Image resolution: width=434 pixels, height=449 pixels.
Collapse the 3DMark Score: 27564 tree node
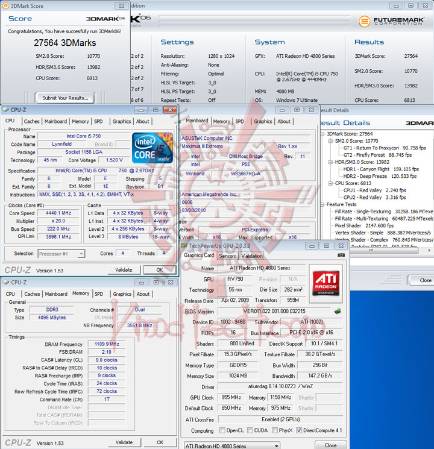[322, 134]
